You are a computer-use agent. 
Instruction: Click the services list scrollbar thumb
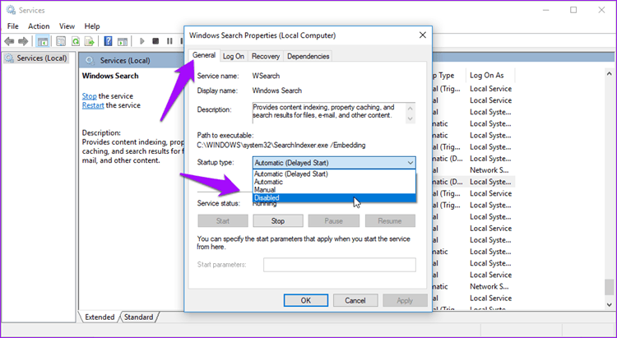[x=610, y=287]
